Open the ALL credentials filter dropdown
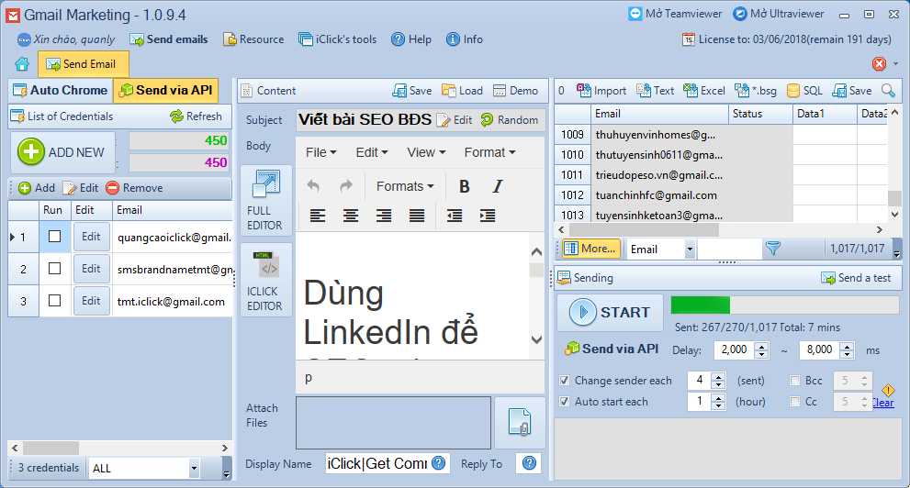The height and width of the screenshot is (488, 910). 195,469
